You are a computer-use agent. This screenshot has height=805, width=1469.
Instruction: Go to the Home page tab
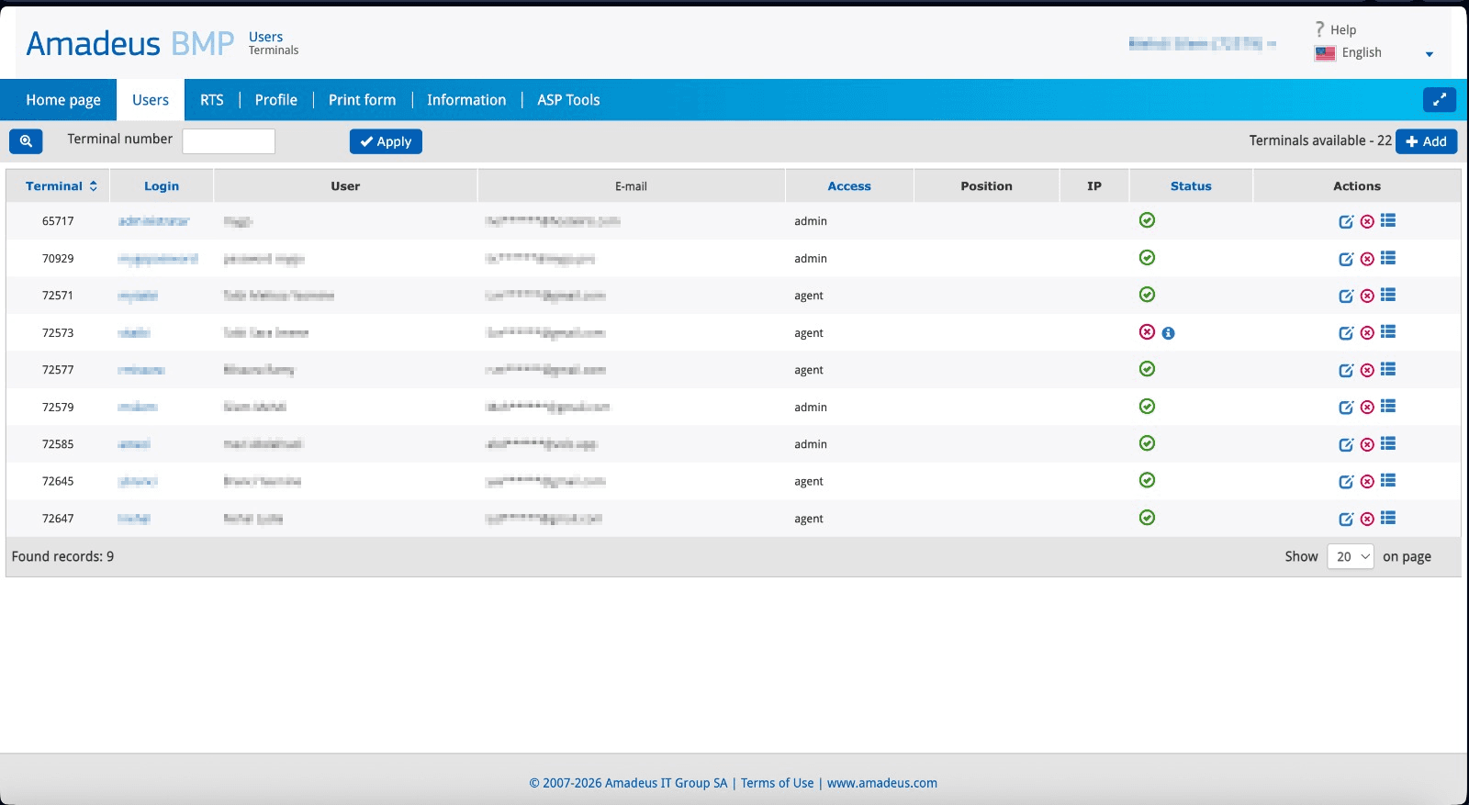point(63,100)
